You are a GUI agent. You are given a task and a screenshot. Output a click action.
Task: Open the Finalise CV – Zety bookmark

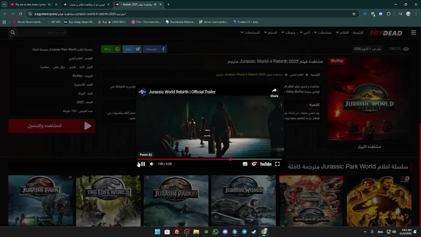245,22
